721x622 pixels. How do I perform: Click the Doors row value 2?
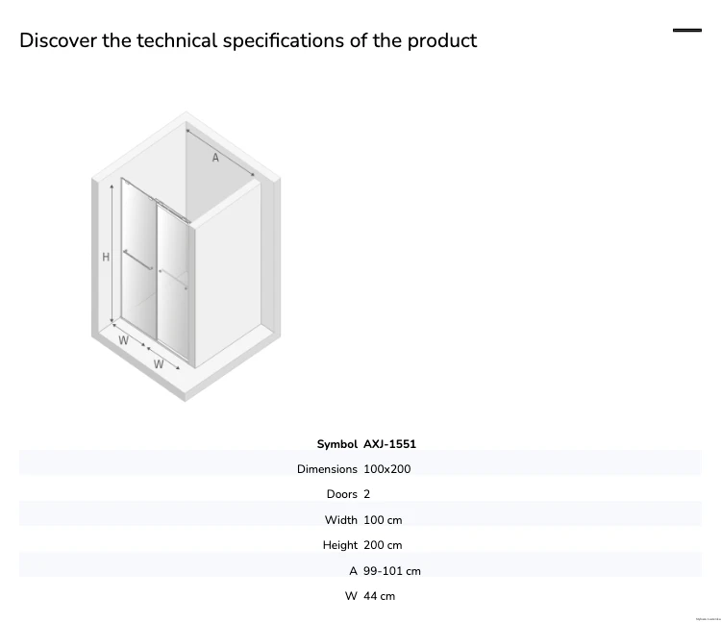(x=366, y=494)
